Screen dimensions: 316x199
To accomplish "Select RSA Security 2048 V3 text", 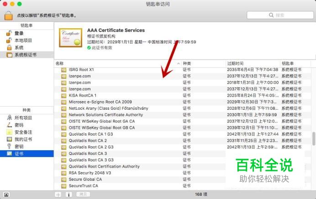I will coord(90,173).
